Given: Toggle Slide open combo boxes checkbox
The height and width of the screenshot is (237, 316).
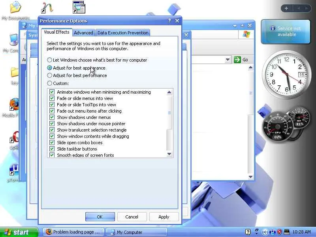Looking at the screenshot, I should (52, 143).
